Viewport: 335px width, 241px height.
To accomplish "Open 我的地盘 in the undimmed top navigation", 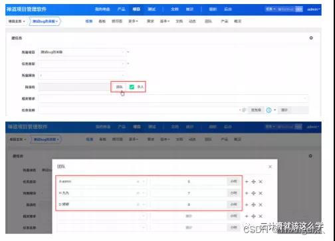I will click(102, 9).
